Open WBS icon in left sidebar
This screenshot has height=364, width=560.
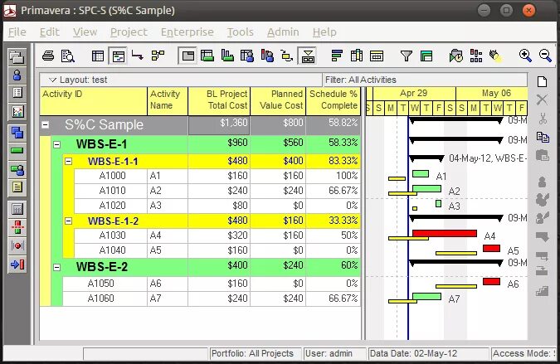coord(17,133)
